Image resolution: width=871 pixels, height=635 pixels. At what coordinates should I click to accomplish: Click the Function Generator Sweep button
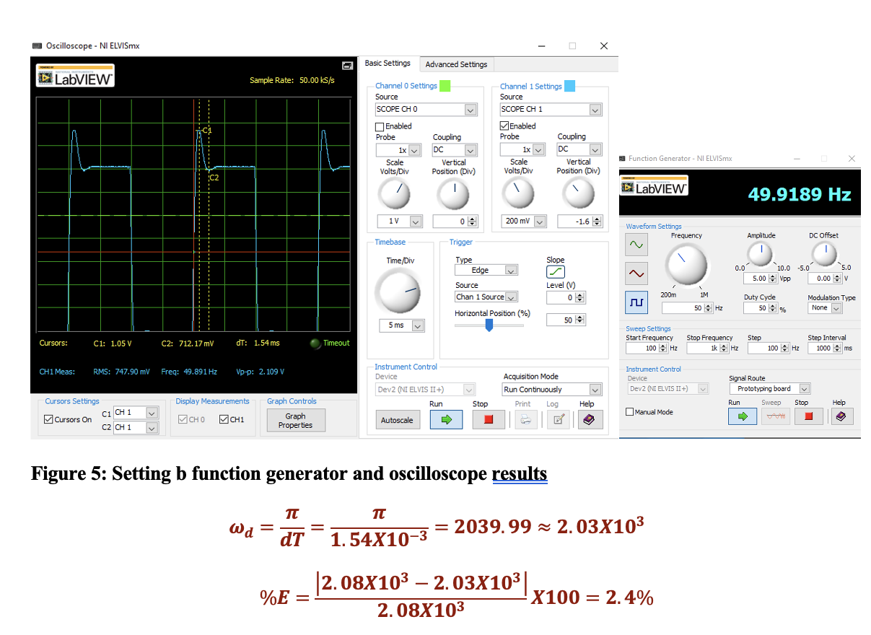pos(776,416)
